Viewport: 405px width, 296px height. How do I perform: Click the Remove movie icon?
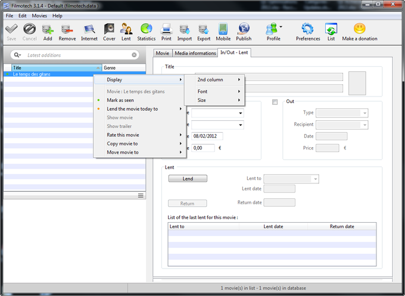tap(67, 29)
